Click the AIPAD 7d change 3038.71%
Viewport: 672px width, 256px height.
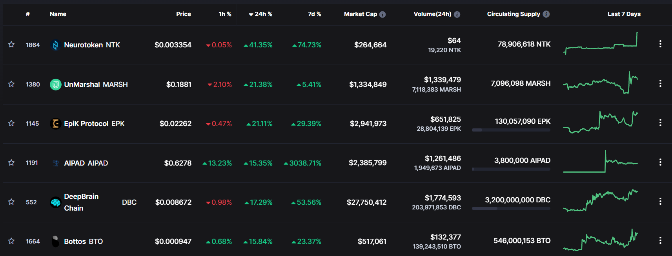(302, 163)
